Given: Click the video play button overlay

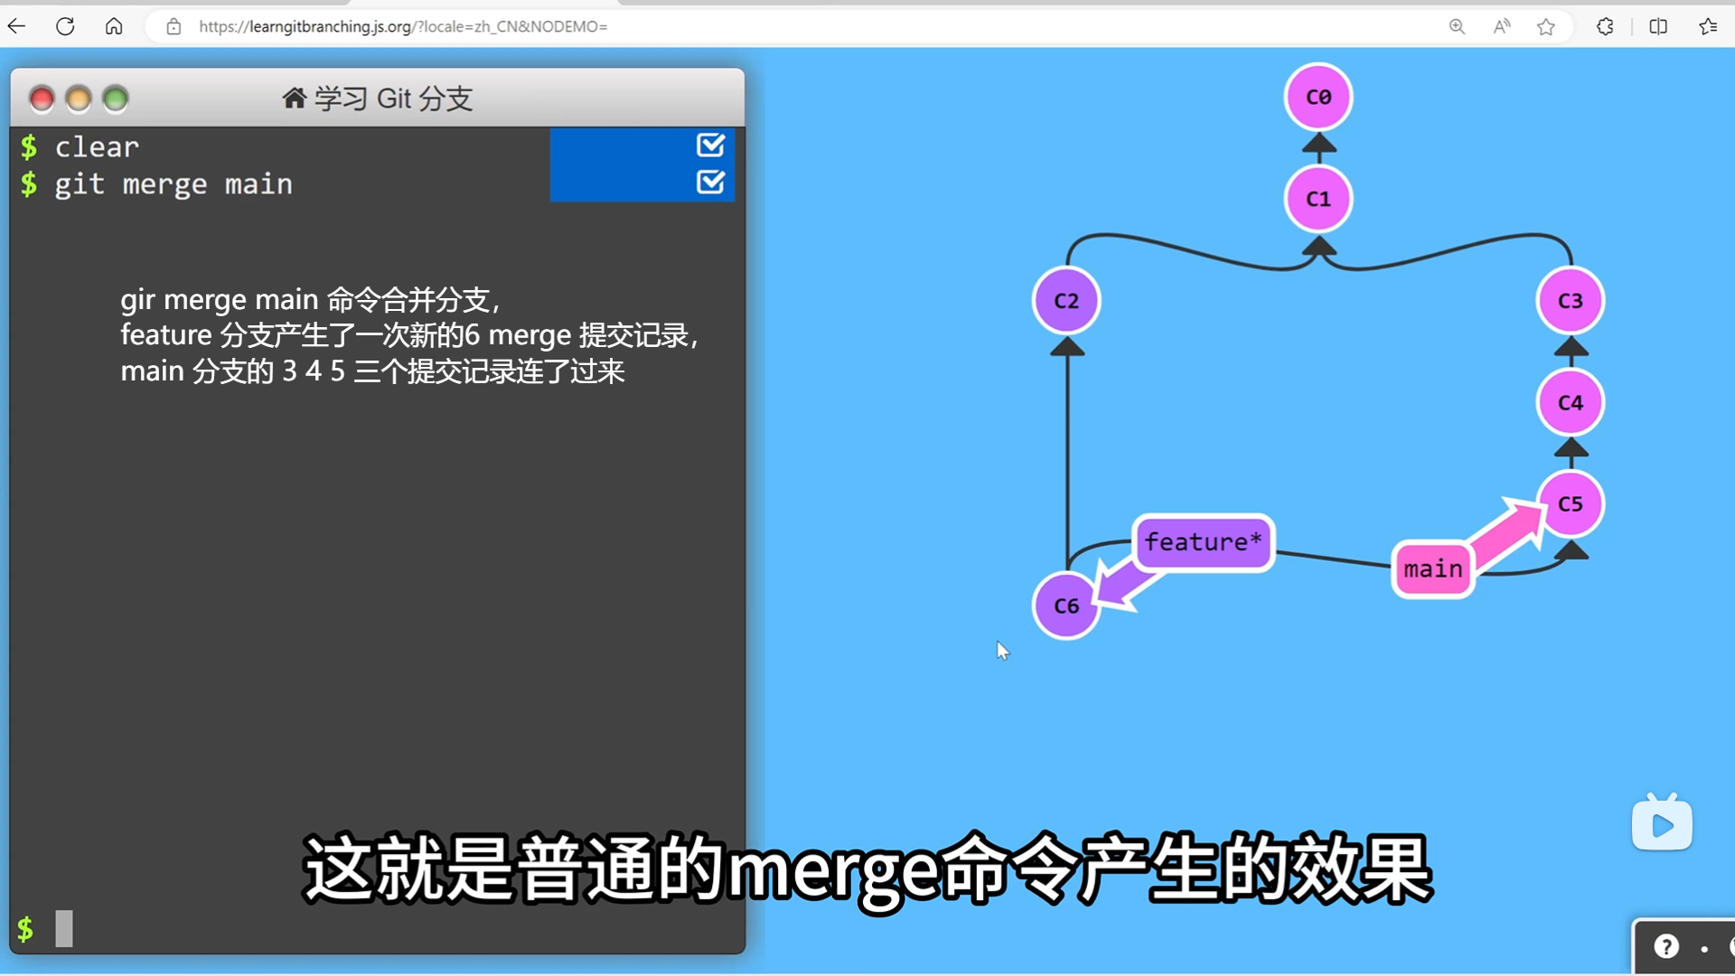Looking at the screenshot, I should (1662, 824).
